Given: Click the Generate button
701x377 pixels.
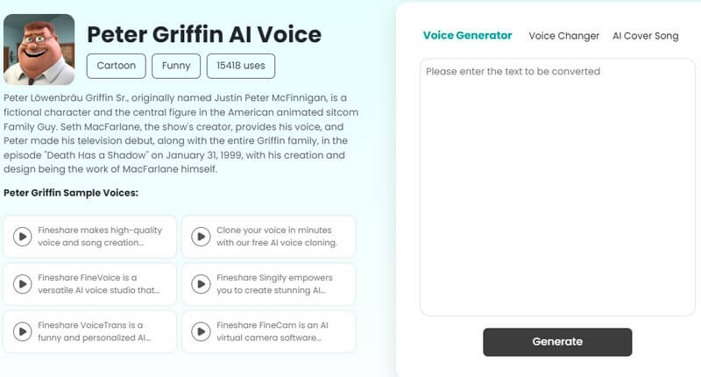Looking at the screenshot, I should (557, 342).
